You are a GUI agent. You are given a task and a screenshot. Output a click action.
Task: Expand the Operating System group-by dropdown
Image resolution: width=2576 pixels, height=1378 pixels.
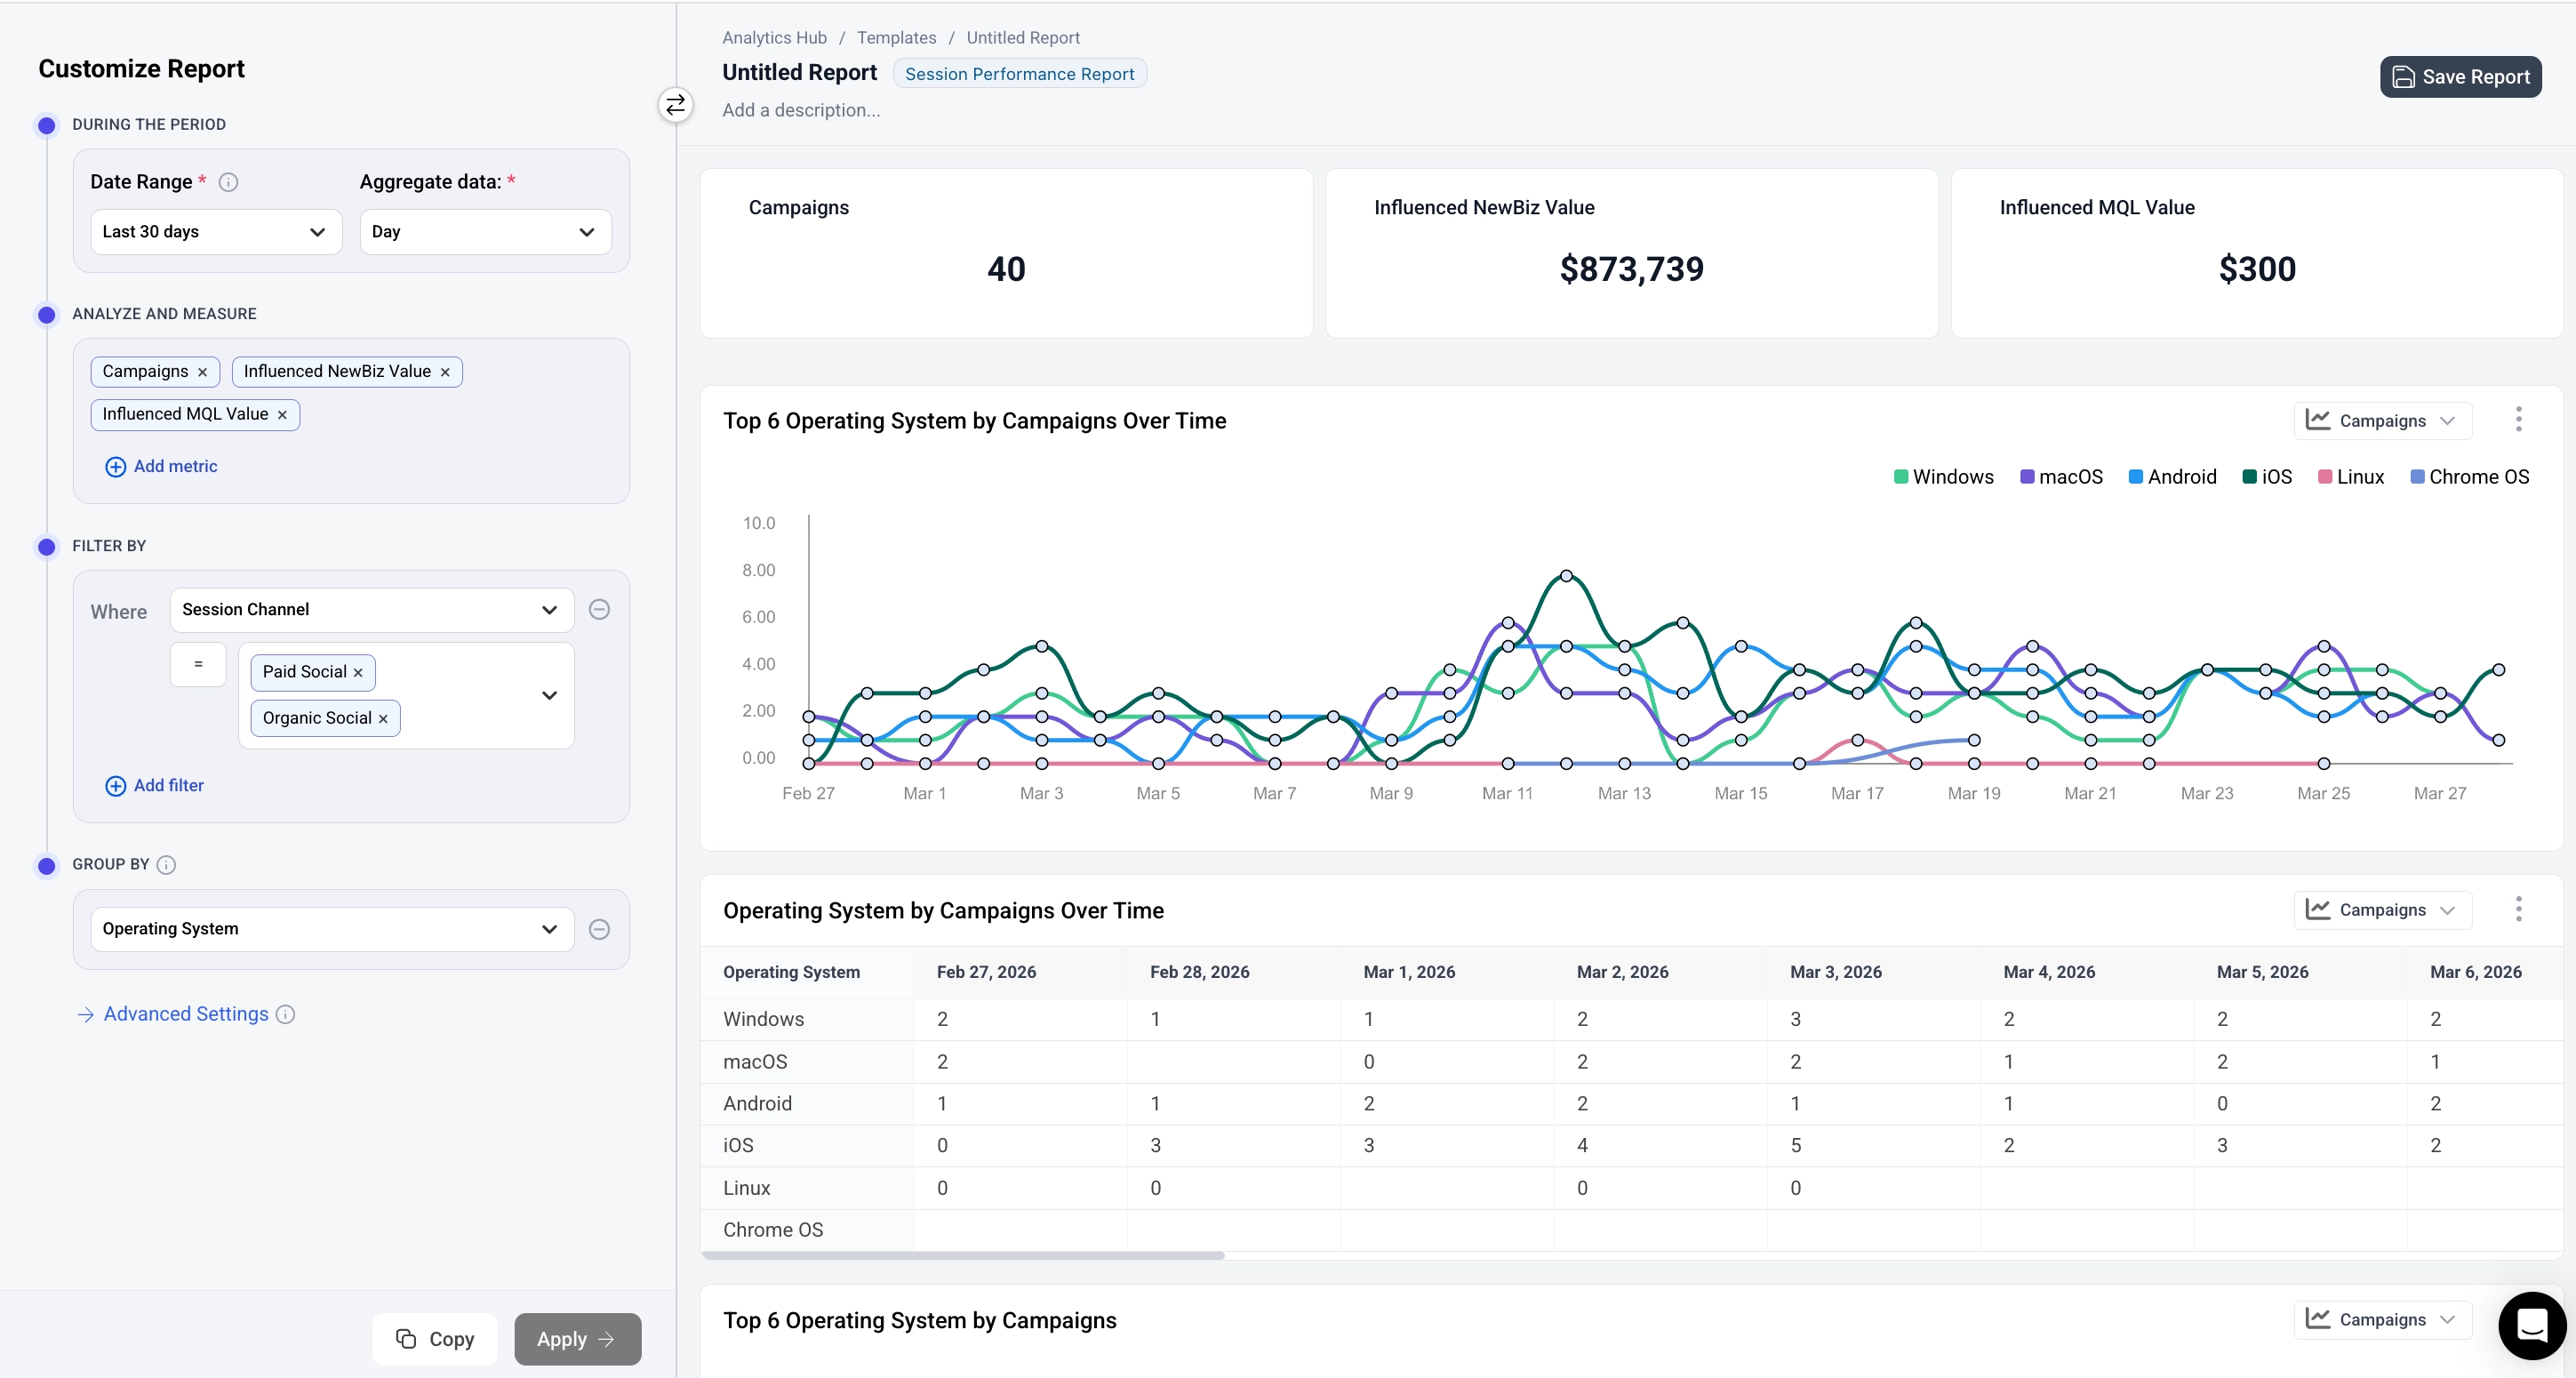(x=332, y=929)
